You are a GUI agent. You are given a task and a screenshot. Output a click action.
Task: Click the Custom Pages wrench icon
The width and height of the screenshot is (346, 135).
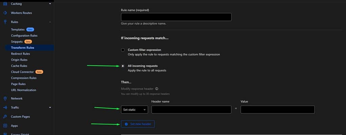click(5, 117)
